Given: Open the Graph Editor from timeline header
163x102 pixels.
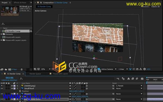Looking at the screenshot, I should click(x=142, y=79).
